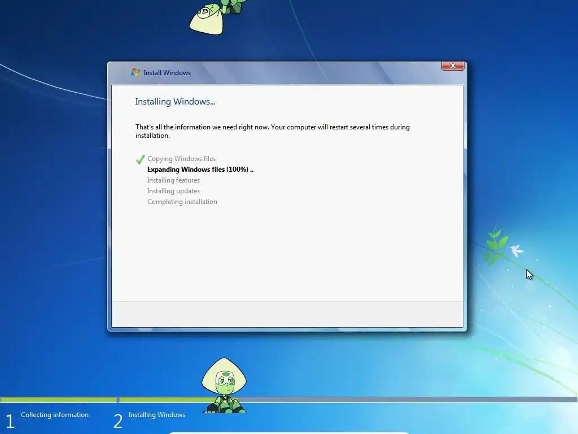Close the Install Windows dialog
578x434 pixels.
coord(453,66)
